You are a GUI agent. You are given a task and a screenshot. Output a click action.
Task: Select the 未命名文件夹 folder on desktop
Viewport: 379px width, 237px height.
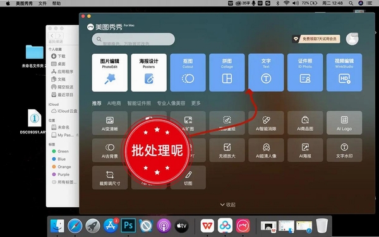[x=34, y=56]
